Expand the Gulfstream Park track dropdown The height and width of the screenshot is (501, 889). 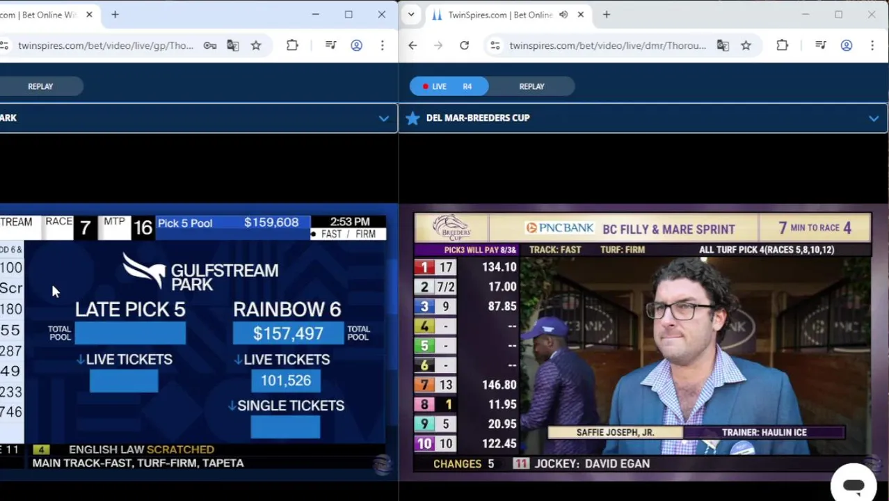[x=383, y=118]
